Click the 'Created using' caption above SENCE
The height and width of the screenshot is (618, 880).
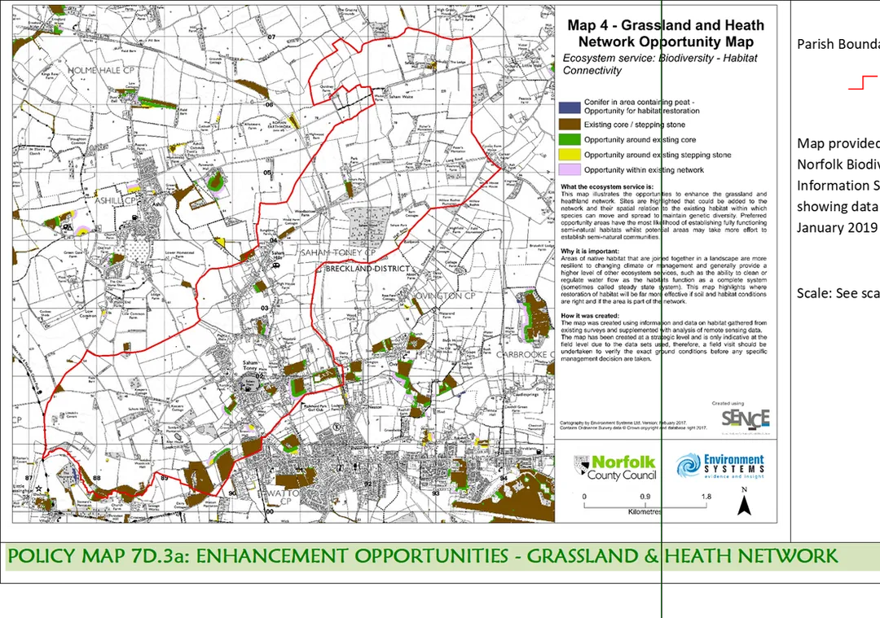point(728,403)
